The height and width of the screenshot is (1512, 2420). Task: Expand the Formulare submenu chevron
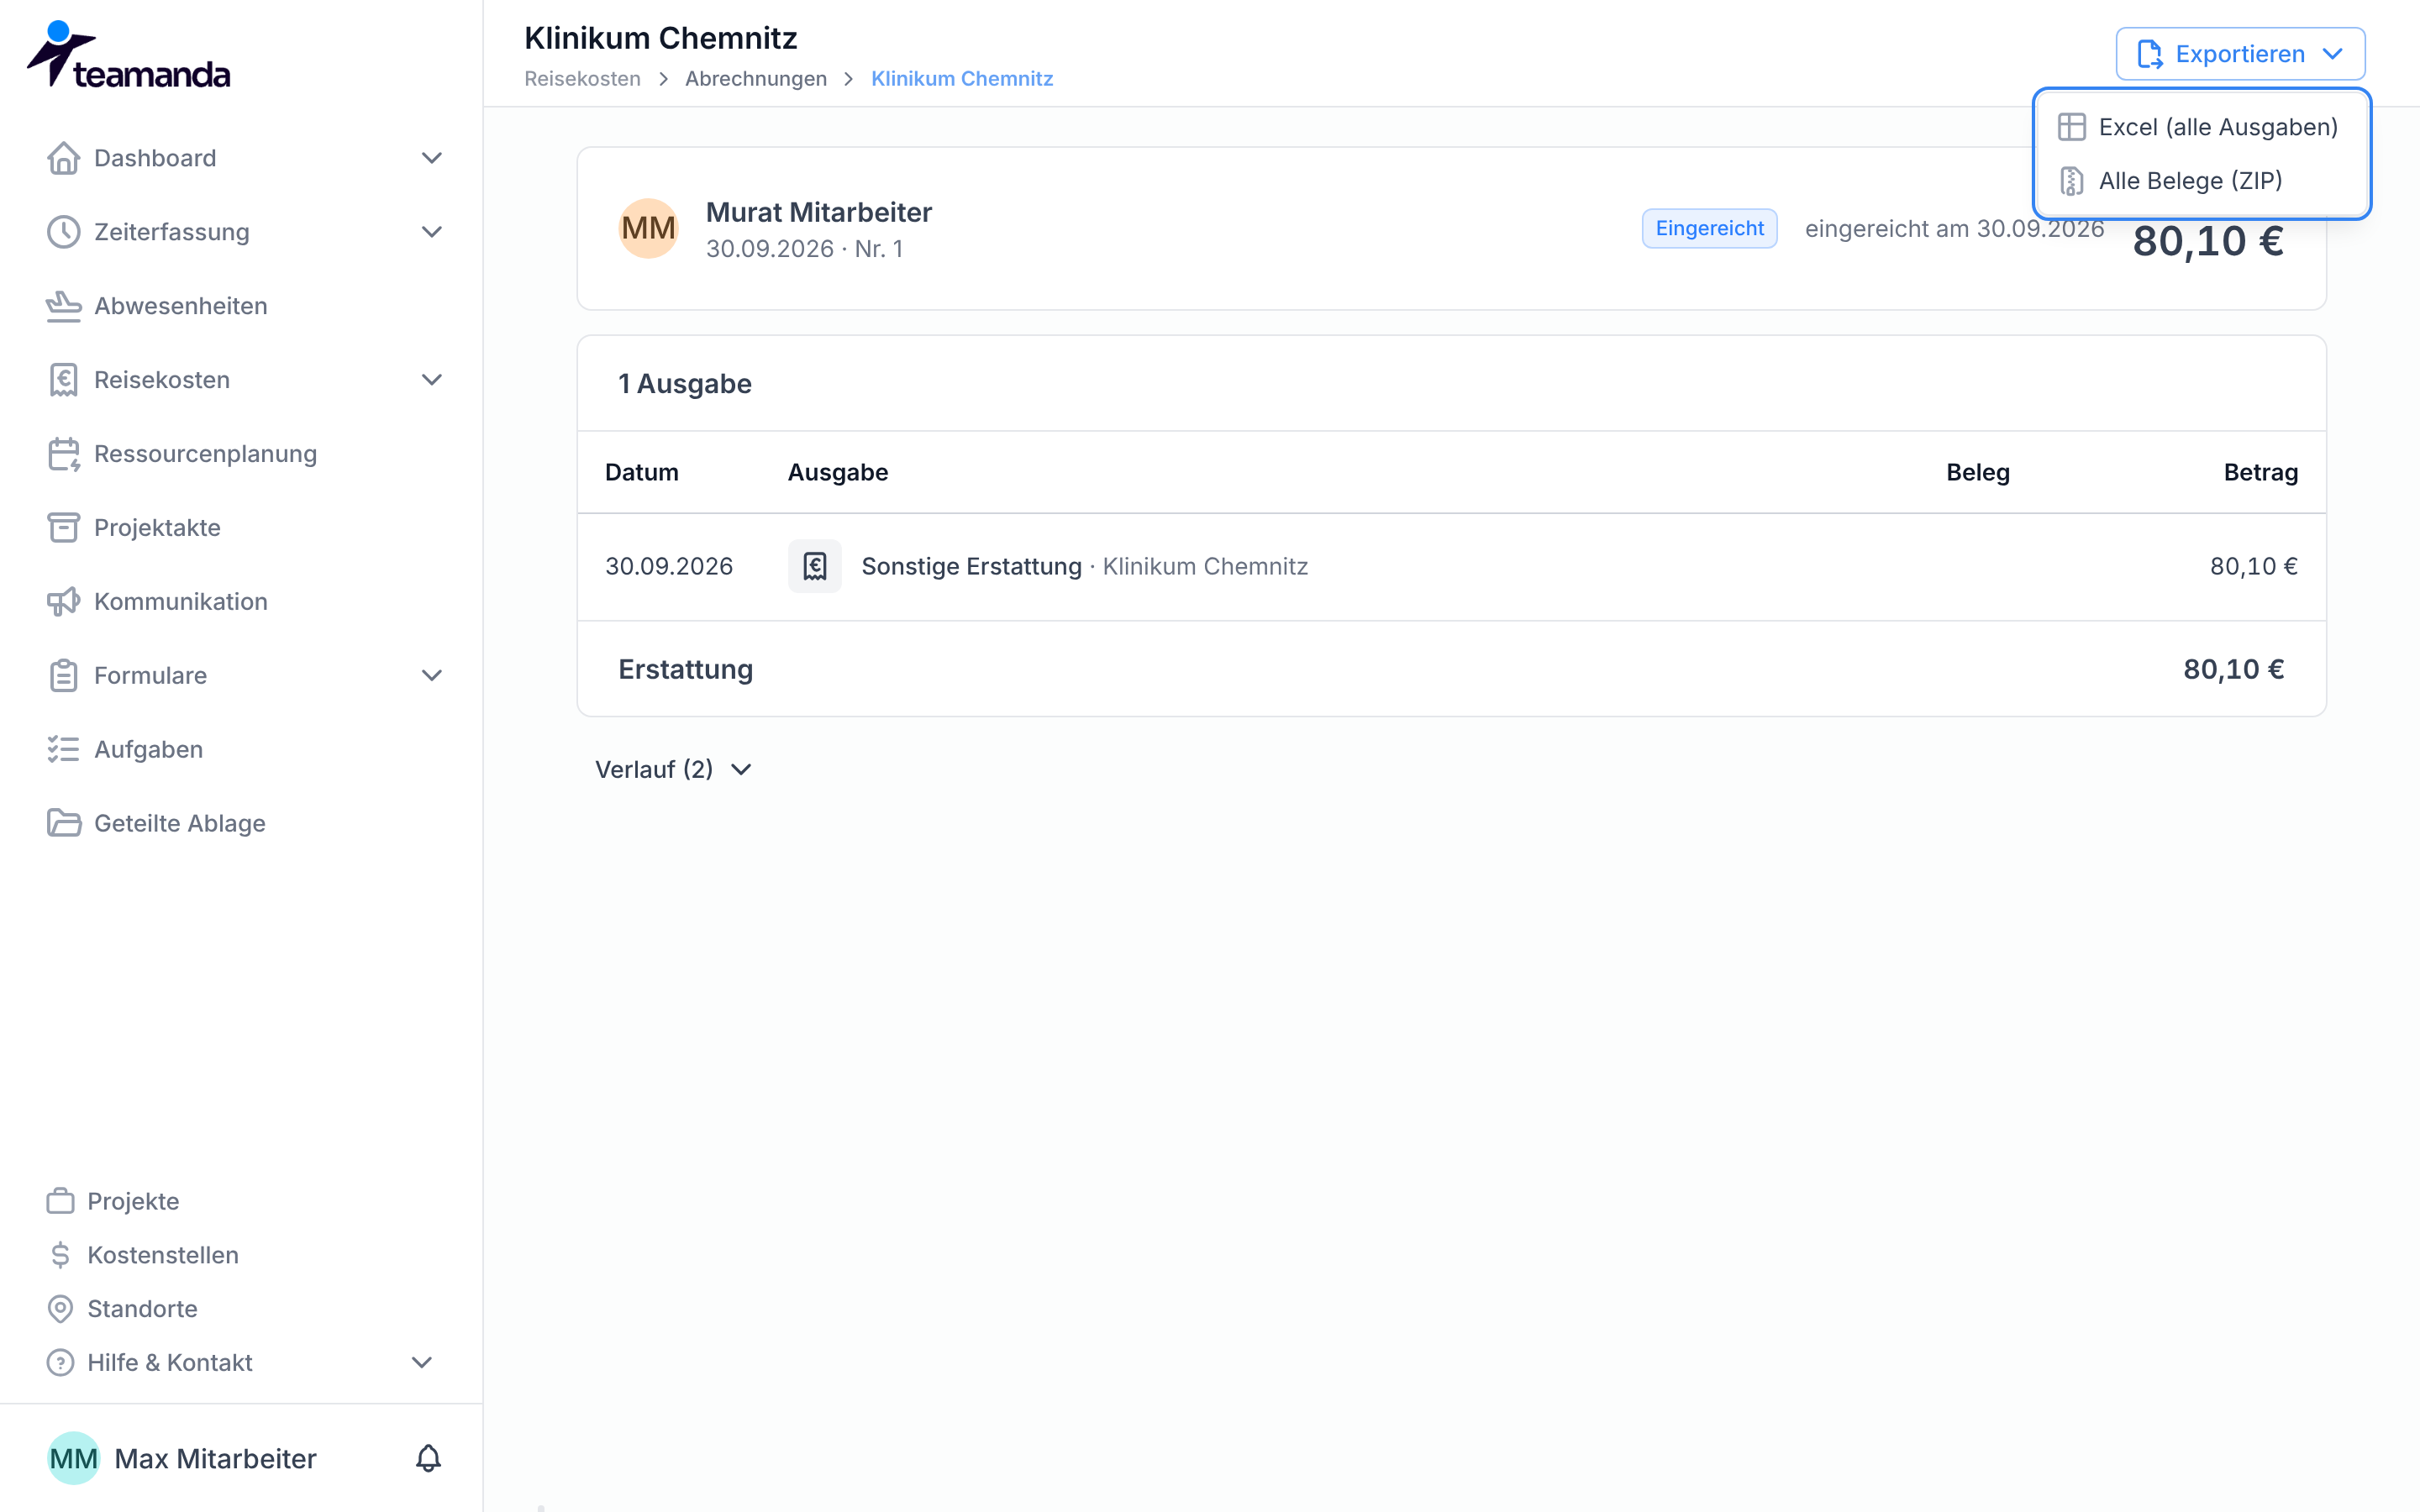(431, 676)
